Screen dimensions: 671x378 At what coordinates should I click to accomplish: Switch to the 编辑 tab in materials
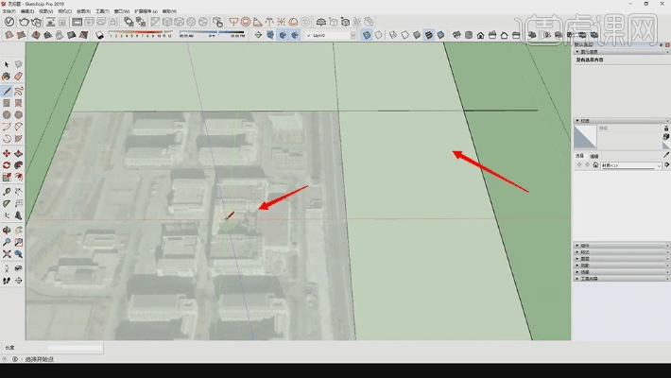point(593,156)
